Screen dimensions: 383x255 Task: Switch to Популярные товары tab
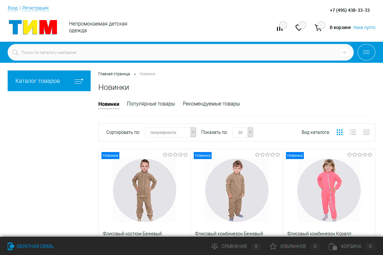pos(151,104)
